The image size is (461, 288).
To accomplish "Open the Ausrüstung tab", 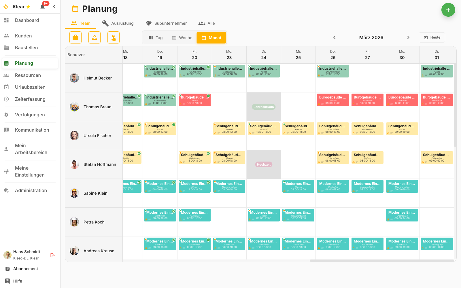I will pos(118,23).
